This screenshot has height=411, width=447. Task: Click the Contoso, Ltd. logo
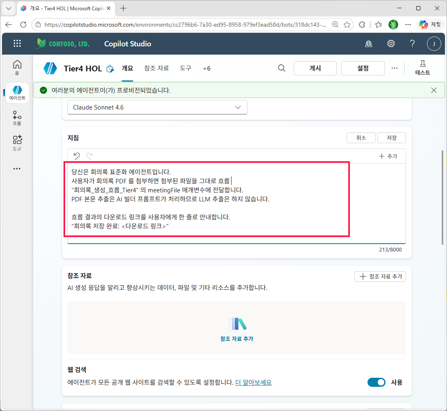(x=63, y=43)
